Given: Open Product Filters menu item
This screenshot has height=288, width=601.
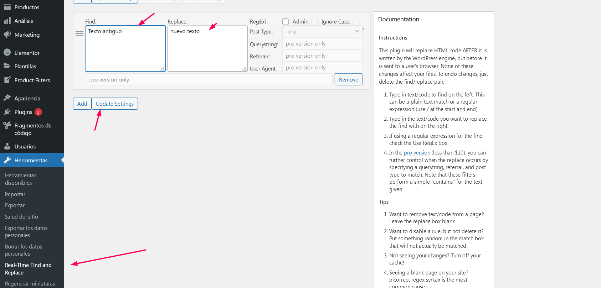Looking at the screenshot, I should pyautogui.click(x=32, y=80).
